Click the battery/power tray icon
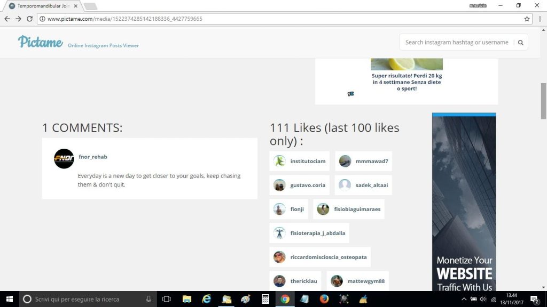 (474, 299)
